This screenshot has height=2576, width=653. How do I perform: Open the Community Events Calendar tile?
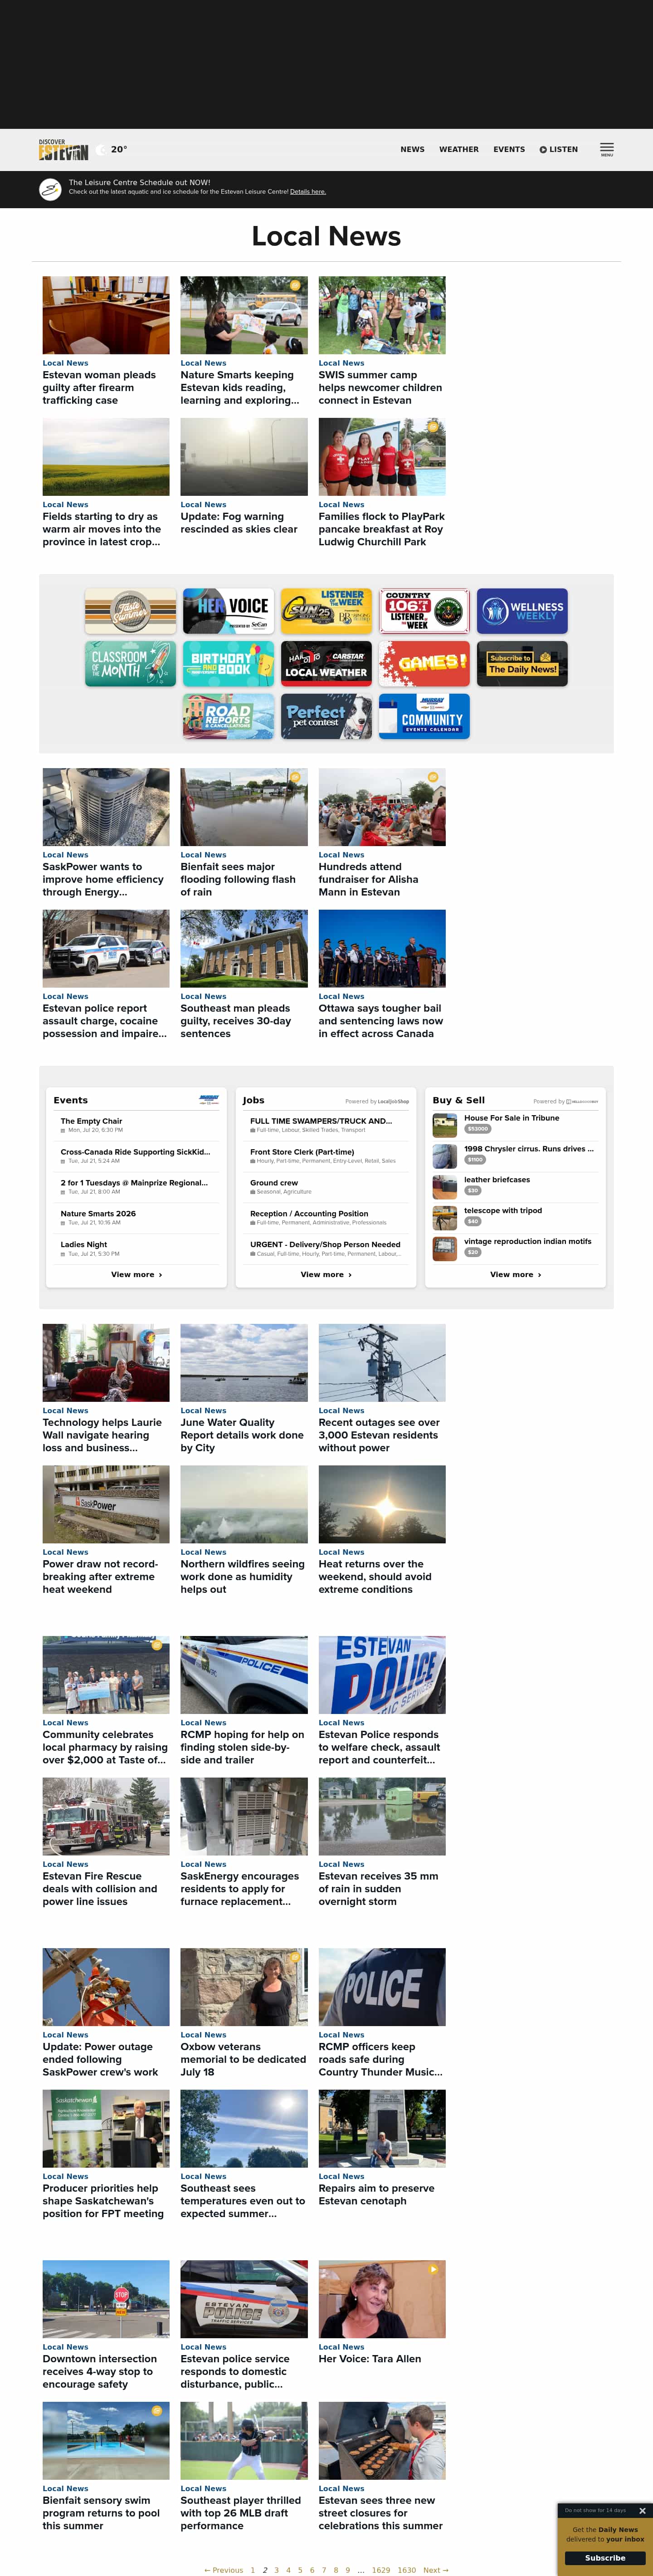point(424,717)
